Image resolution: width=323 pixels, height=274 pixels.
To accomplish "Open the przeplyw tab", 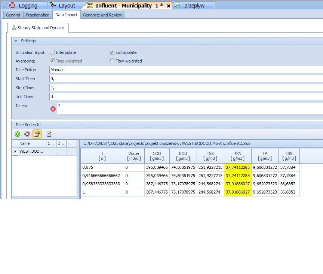I will (194, 6).
